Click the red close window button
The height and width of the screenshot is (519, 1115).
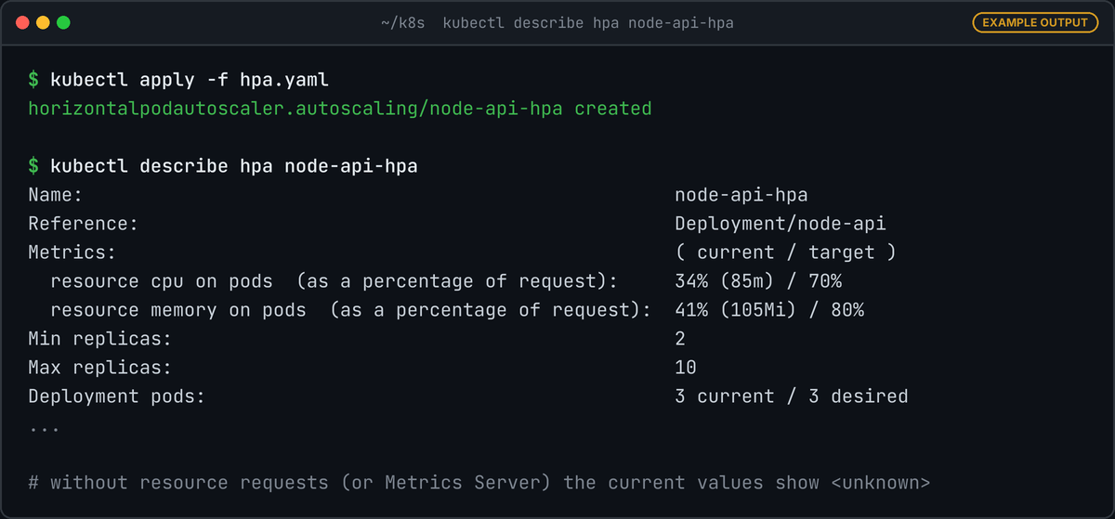[22, 22]
